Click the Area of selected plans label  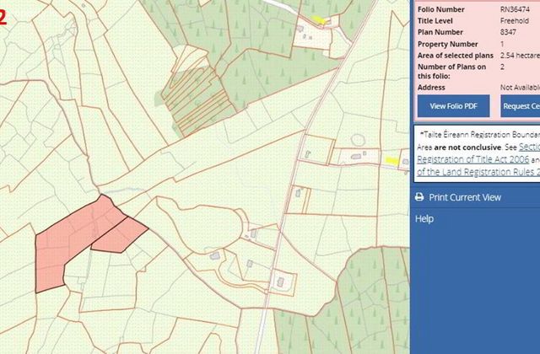[x=456, y=56]
